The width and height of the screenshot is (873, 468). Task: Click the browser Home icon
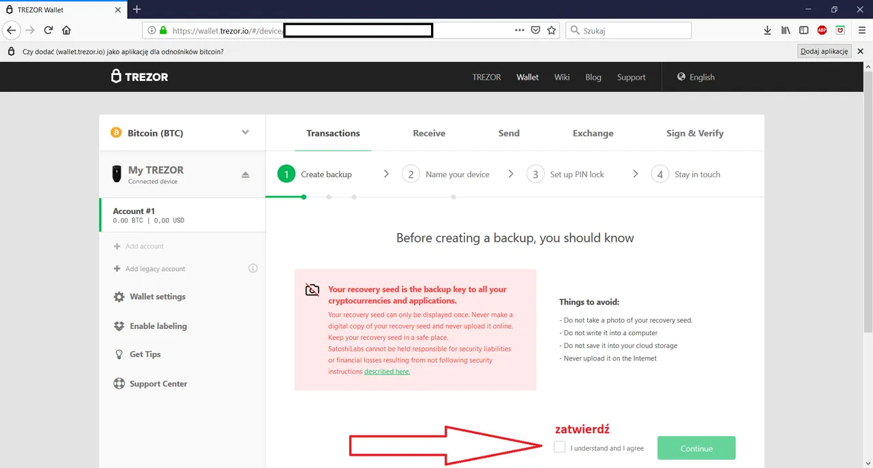[x=66, y=30]
